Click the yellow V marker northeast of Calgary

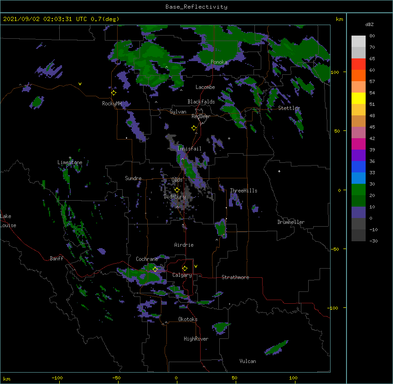(x=196, y=266)
